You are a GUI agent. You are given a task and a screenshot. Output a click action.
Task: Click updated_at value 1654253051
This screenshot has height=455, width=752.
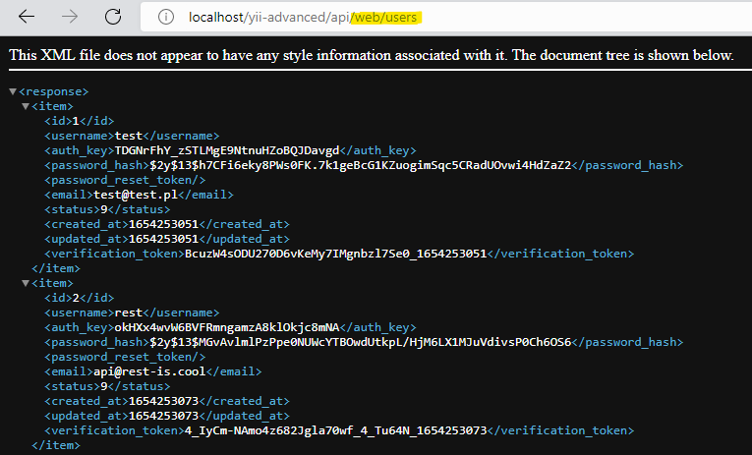(x=163, y=239)
